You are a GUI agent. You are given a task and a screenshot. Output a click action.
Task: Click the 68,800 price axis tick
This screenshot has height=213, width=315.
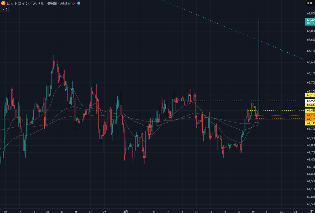pyautogui.click(x=311, y=13)
